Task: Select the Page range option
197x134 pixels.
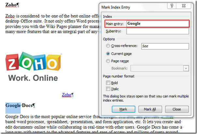Action: tap(108, 61)
